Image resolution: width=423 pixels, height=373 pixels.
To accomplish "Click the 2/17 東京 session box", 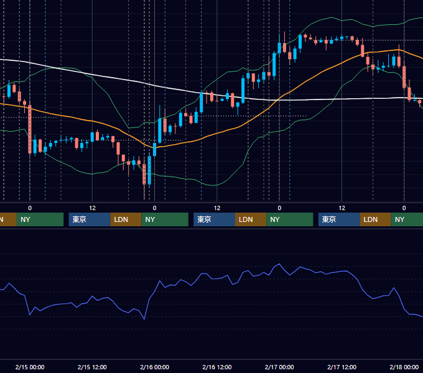I will tap(339, 219).
